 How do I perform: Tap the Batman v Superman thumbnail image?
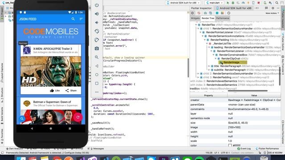pos(51,117)
